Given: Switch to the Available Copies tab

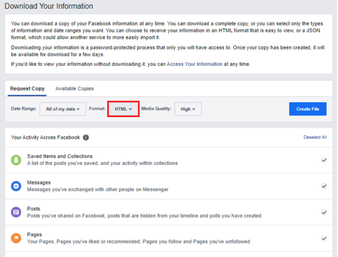Looking at the screenshot, I should tap(74, 89).
